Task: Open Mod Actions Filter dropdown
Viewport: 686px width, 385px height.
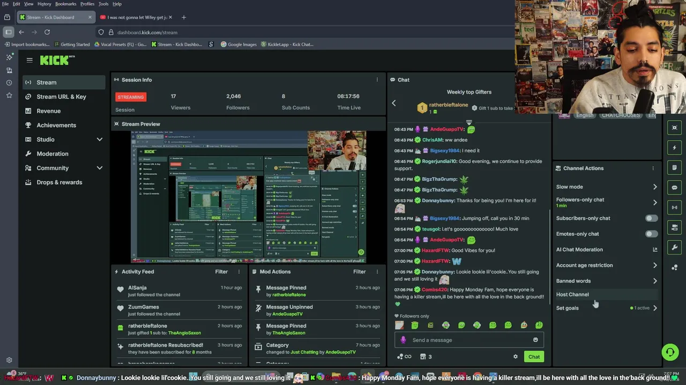Action: (359, 272)
